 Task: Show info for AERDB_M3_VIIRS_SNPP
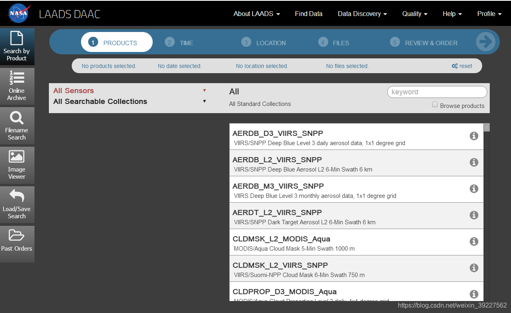click(x=474, y=189)
